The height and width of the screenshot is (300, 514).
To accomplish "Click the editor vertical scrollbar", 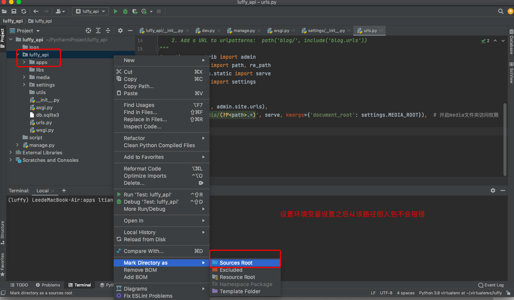I will click(x=505, y=139).
